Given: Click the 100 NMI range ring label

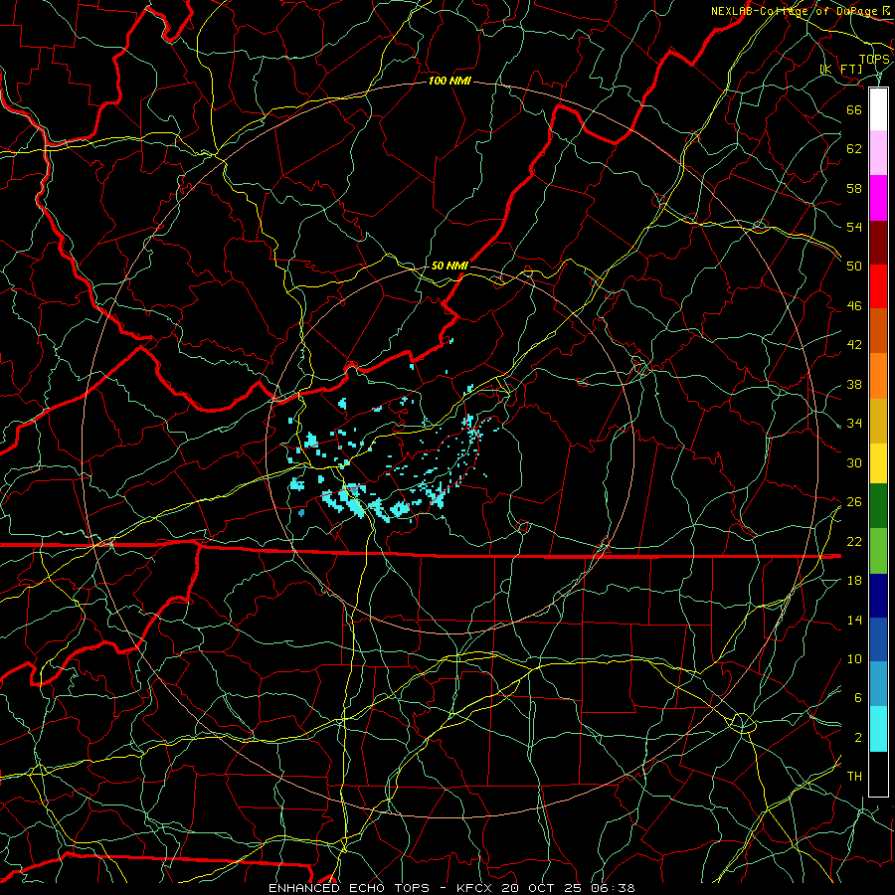Looking at the screenshot, I should (449, 82).
